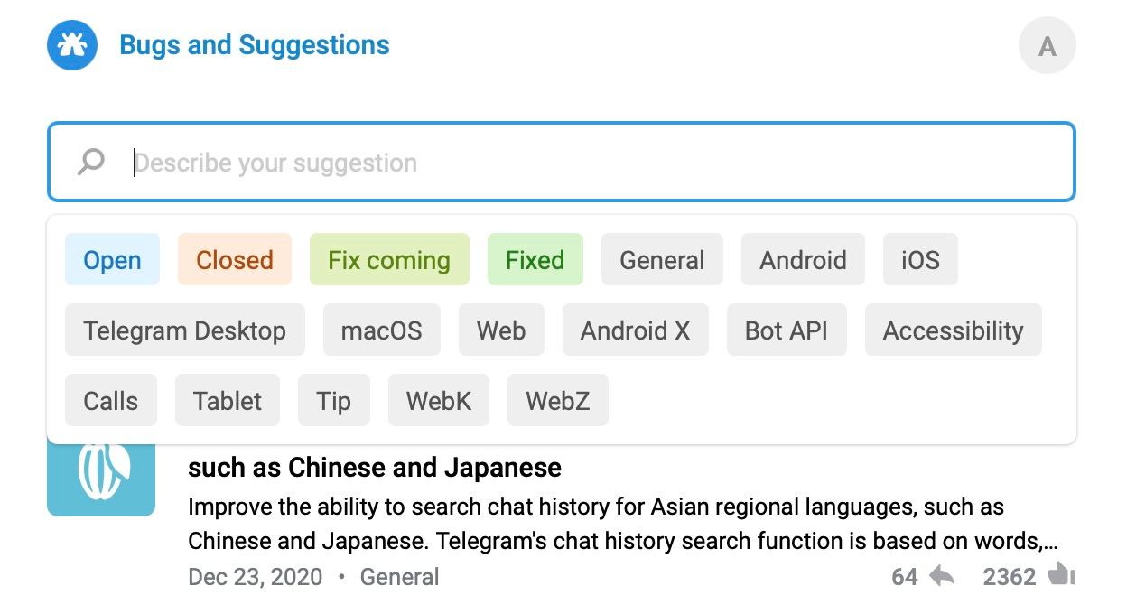This screenshot has width=1136, height=614.
Task: Select the Fixed status tag
Action: (535, 260)
